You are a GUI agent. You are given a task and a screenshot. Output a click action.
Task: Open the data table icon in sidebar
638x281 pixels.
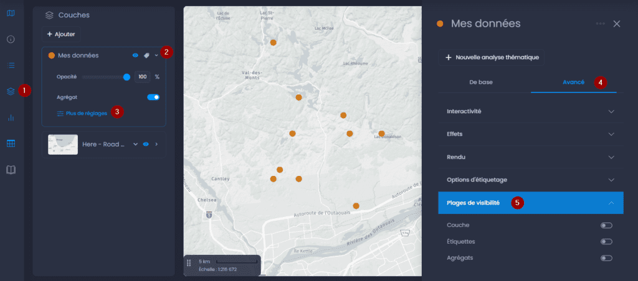[x=11, y=144]
